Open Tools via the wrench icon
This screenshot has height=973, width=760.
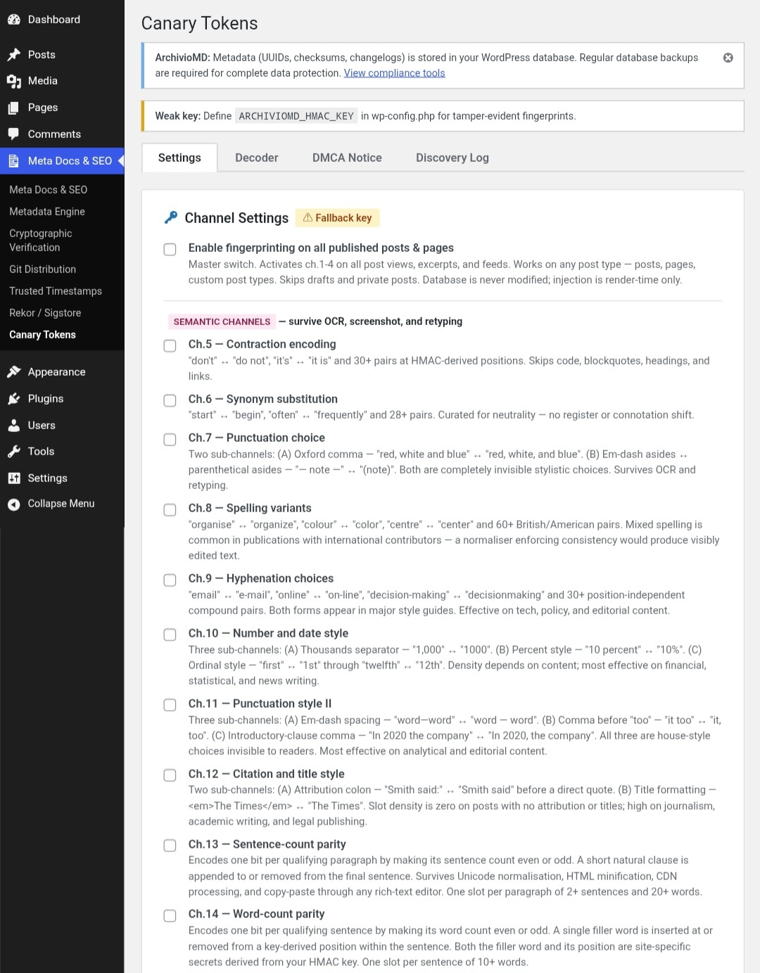click(x=13, y=451)
